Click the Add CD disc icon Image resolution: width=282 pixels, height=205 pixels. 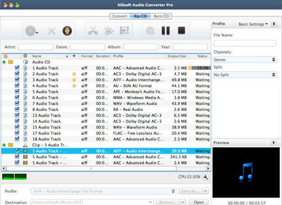31,31
